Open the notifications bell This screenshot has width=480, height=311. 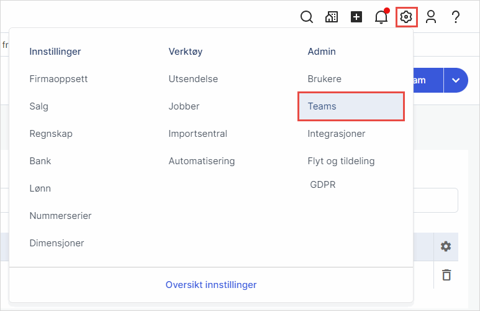click(381, 17)
